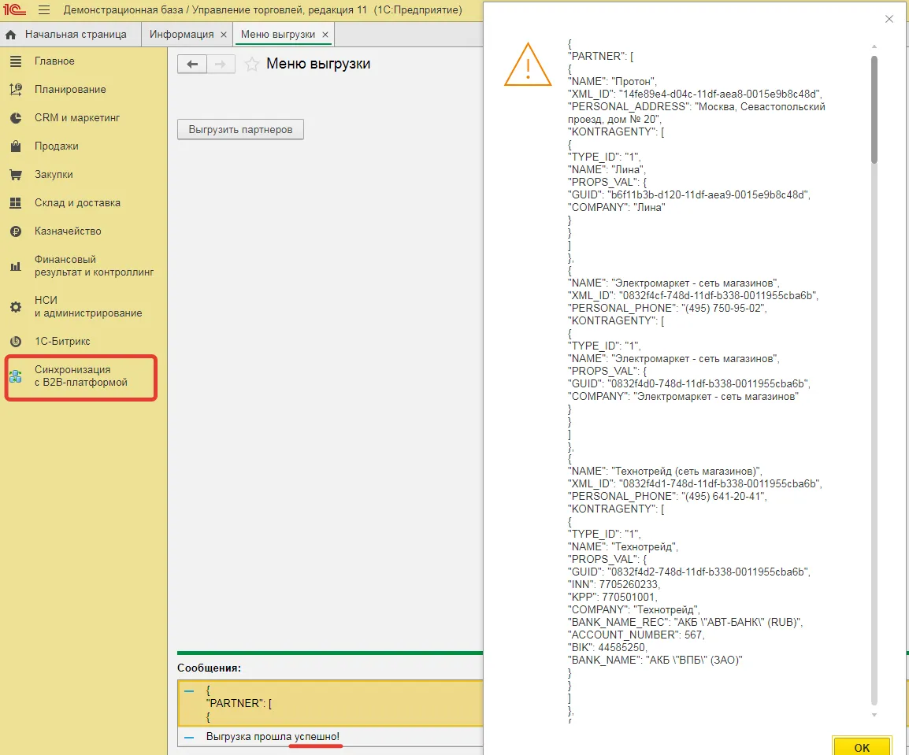Open the Закупки menu section
Viewport: 909px width, 755px height.
click(x=54, y=175)
